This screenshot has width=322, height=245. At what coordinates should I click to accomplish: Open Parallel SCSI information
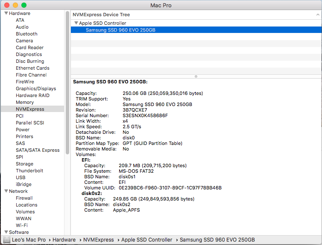[30, 123]
